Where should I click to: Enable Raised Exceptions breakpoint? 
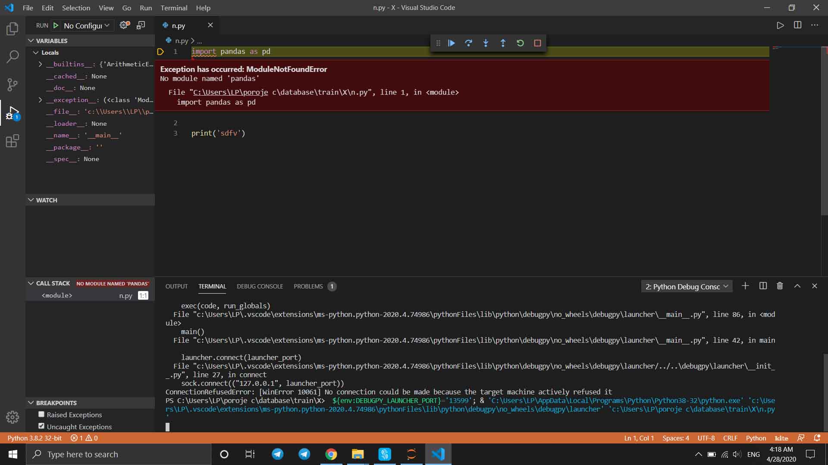41,414
